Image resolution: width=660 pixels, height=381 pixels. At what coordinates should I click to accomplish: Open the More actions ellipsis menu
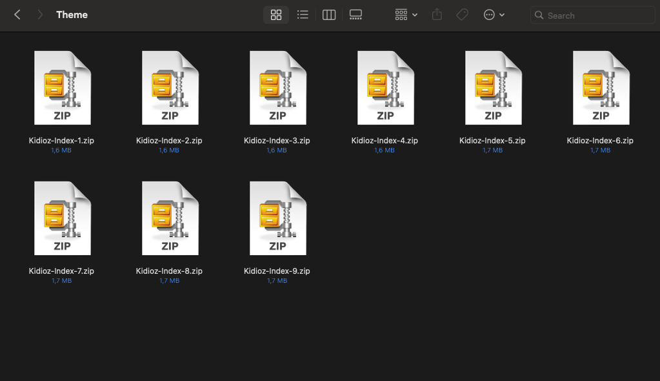(494, 15)
